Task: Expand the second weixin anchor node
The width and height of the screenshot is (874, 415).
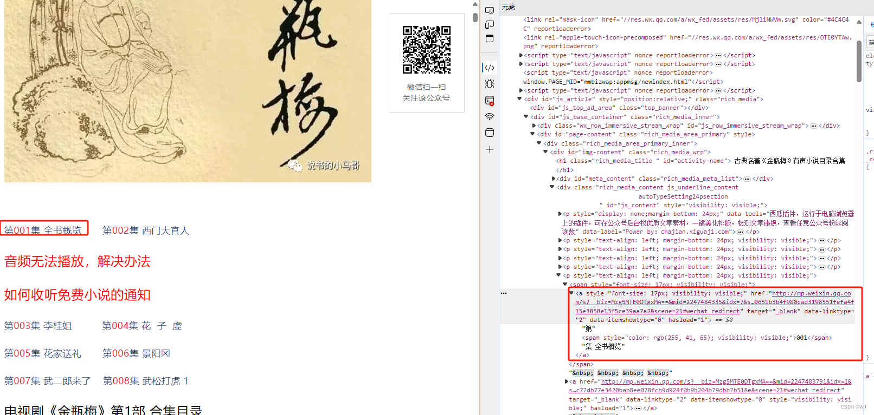Action: click(567, 381)
